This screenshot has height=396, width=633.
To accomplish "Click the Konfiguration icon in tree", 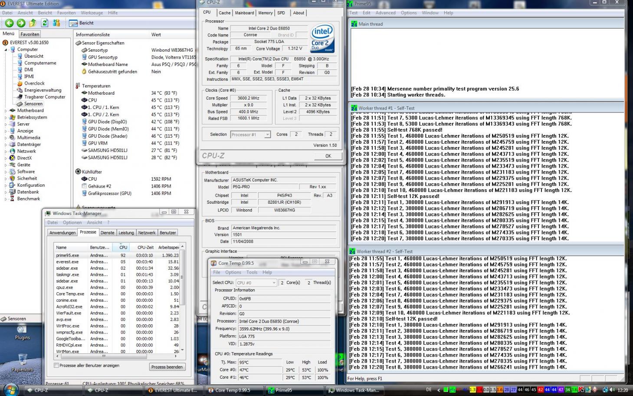I will click(13, 185).
